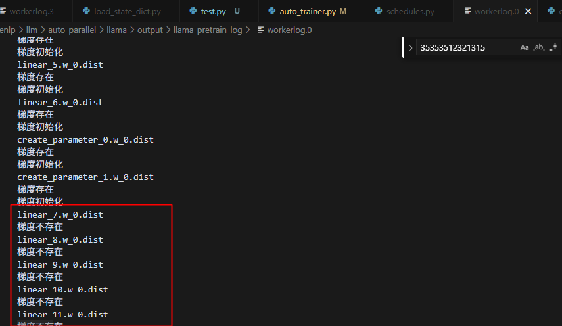
Task: Click the Python icon on load_state_dict.py tab
Action: click(87, 11)
